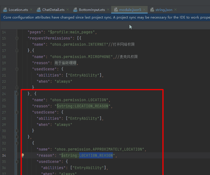Fold the usedScene block on line 35

tap(17, 162)
